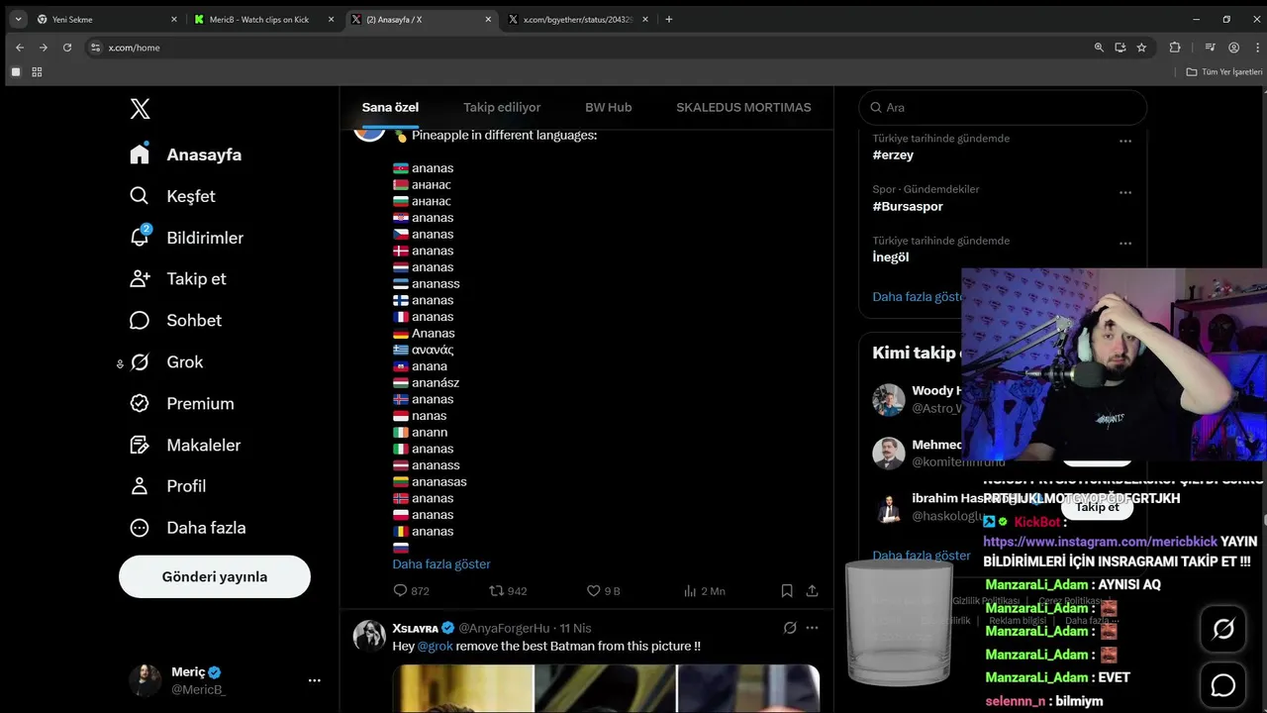This screenshot has height=713, width=1267.
Task: Open Keşfet from the sidebar
Action: [x=172, y=196]
